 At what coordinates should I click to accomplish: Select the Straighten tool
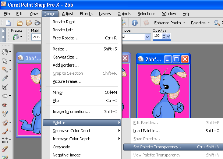tap(5, 96)
